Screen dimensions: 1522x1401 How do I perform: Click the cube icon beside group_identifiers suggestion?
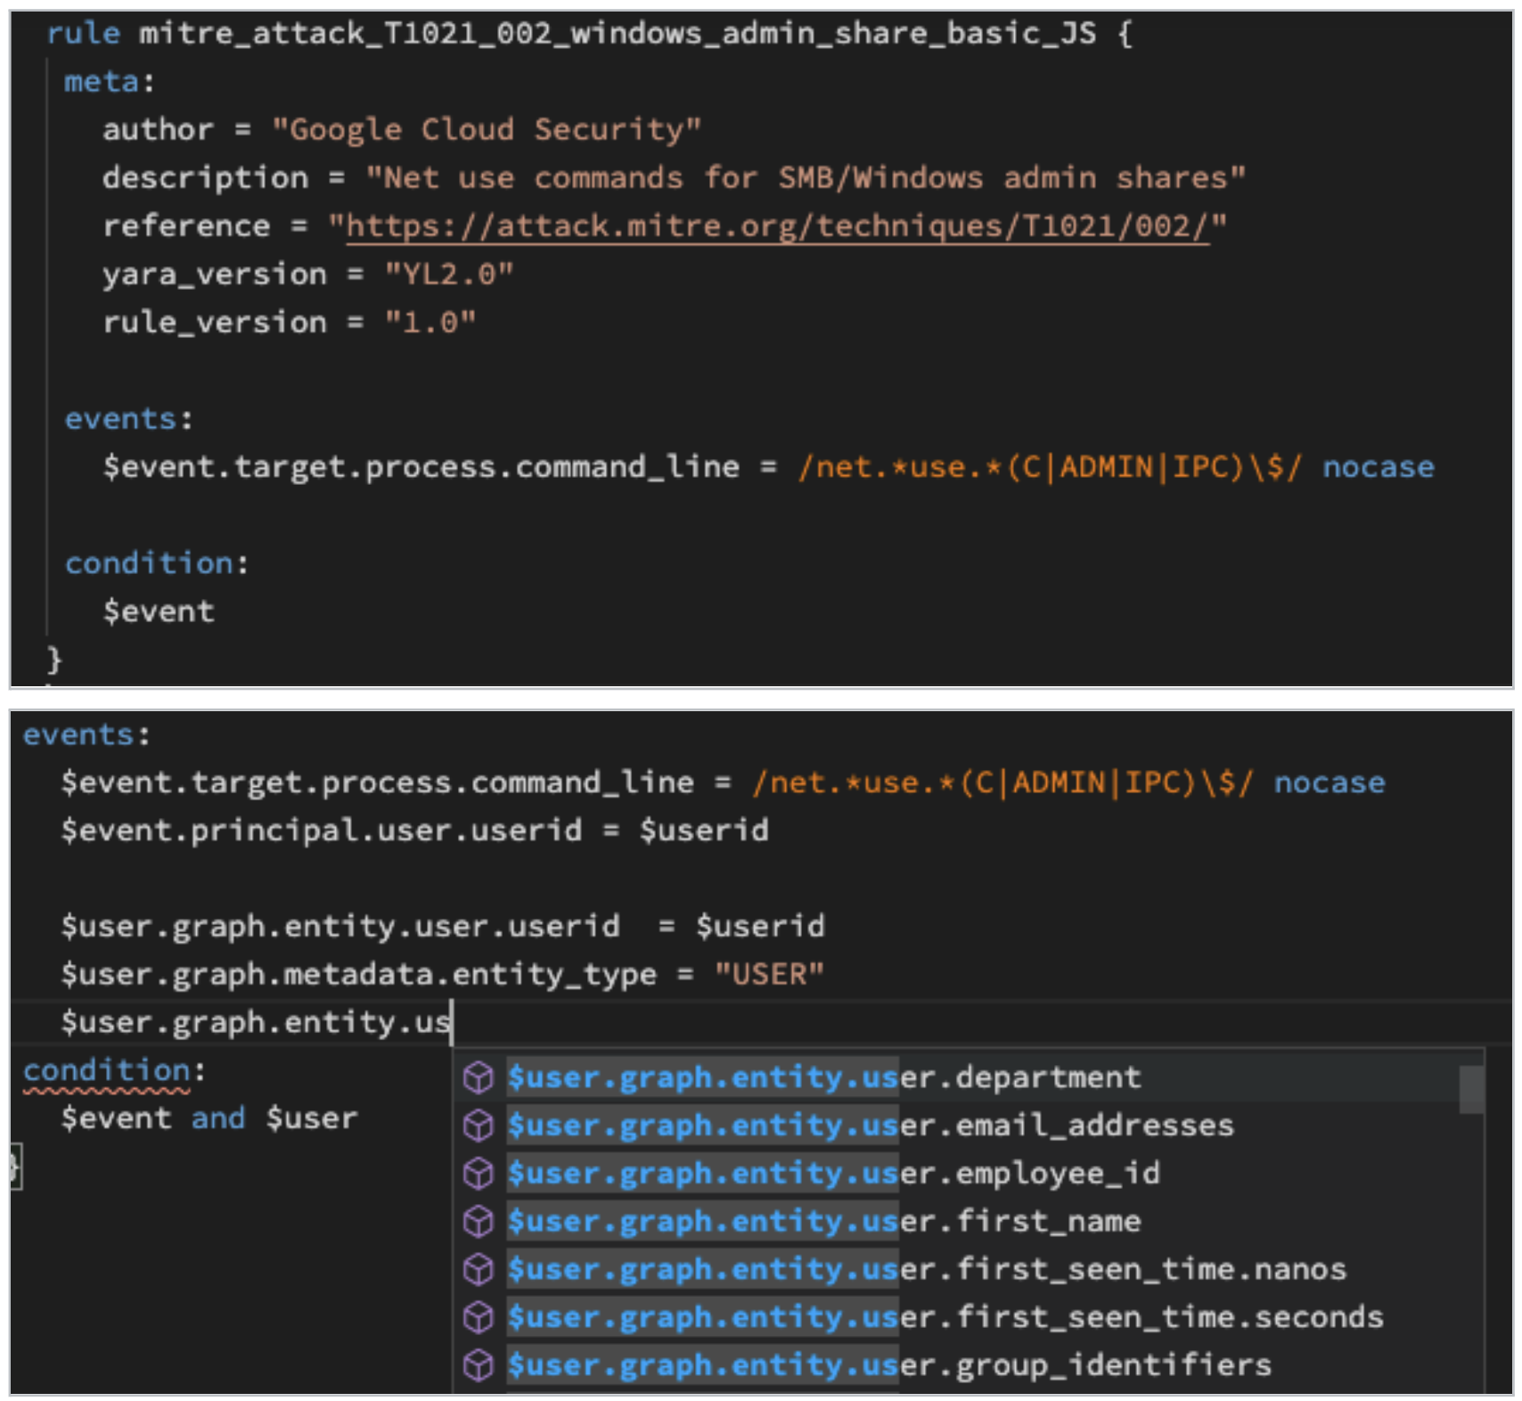coord(478,1364)
